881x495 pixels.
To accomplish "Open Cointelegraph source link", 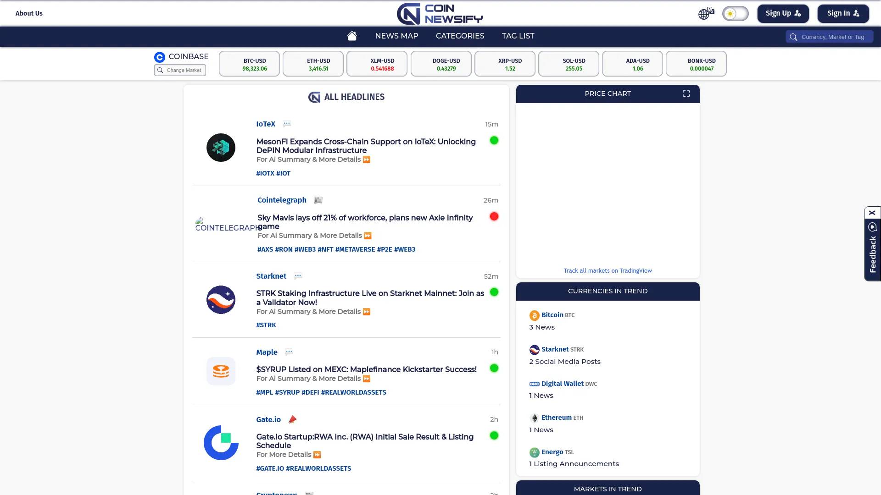I will coord(282,200).
